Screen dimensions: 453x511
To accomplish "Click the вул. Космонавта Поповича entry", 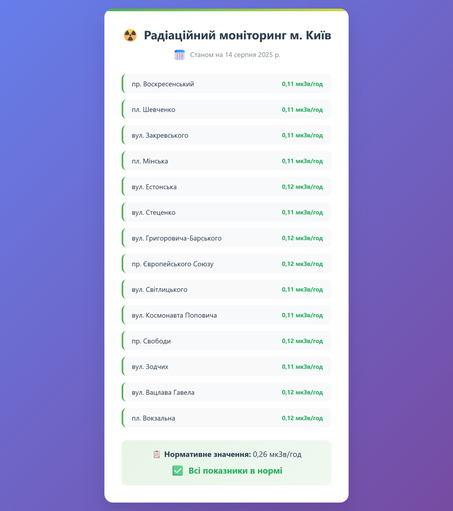I will [226, 315].
